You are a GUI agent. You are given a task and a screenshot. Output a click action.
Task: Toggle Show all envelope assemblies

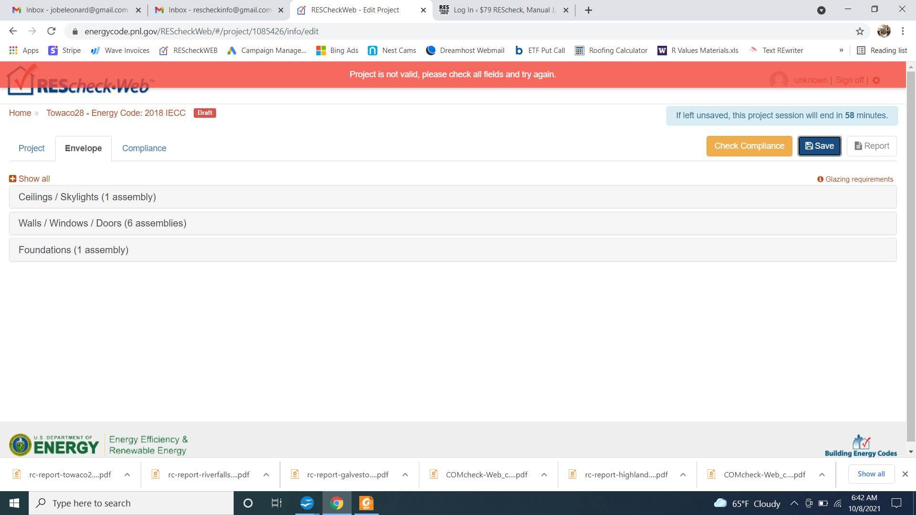click(x=29, y=178)
